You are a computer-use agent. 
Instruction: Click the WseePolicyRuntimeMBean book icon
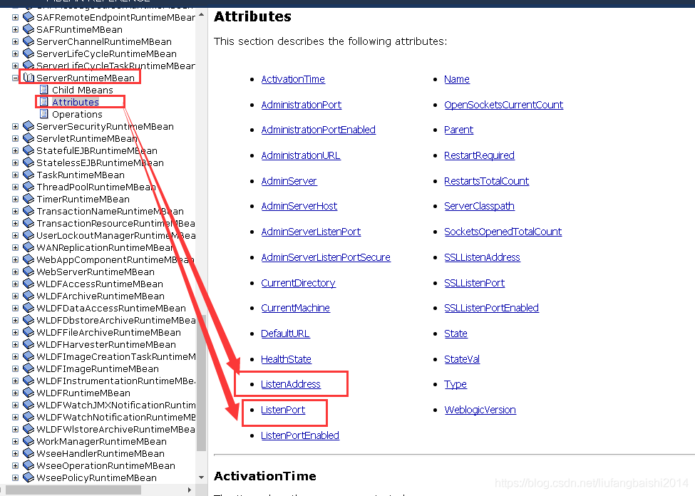tap(29, 477)
